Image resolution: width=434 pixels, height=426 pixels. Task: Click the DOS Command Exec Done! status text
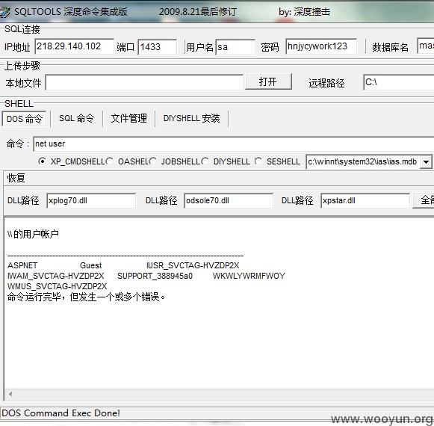click(61, 413)
